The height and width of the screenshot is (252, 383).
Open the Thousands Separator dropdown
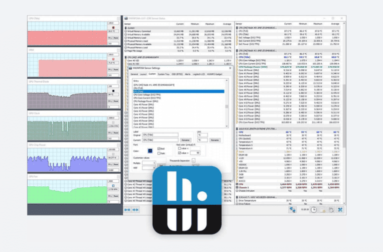(193, 160)
